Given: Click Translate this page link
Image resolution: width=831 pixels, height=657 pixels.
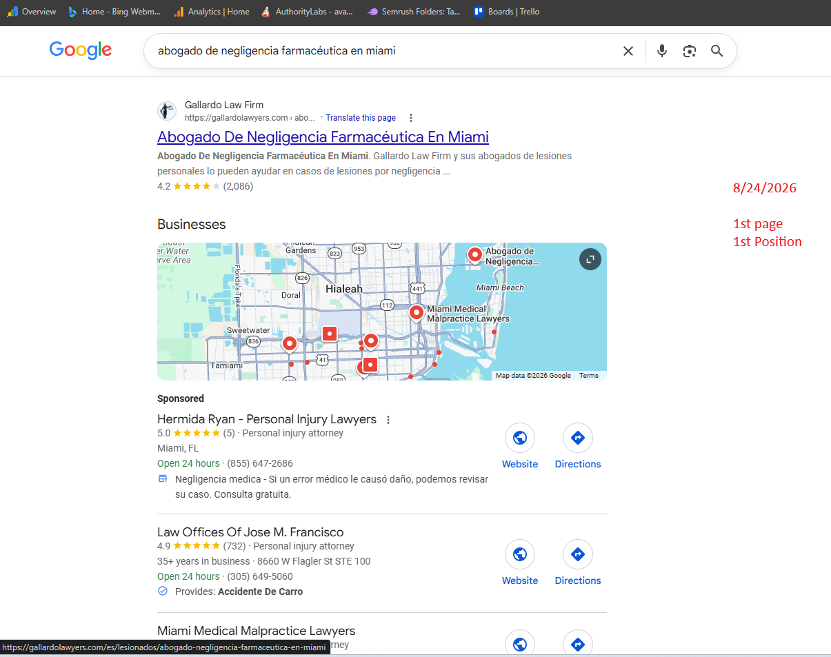Looking at the screenshot, I should [361, 118].
